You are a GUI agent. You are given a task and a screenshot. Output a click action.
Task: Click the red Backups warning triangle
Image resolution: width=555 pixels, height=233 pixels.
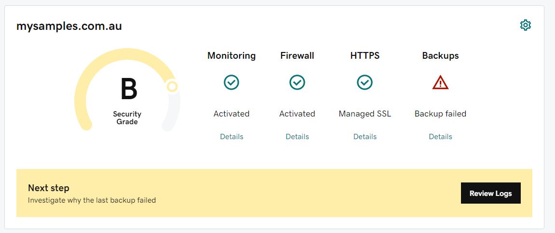[440, 83]
